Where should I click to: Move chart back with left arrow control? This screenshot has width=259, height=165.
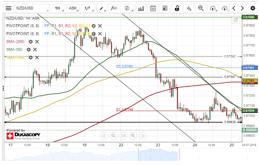pos(104,136)
